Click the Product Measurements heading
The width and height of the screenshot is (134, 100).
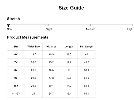28,37
